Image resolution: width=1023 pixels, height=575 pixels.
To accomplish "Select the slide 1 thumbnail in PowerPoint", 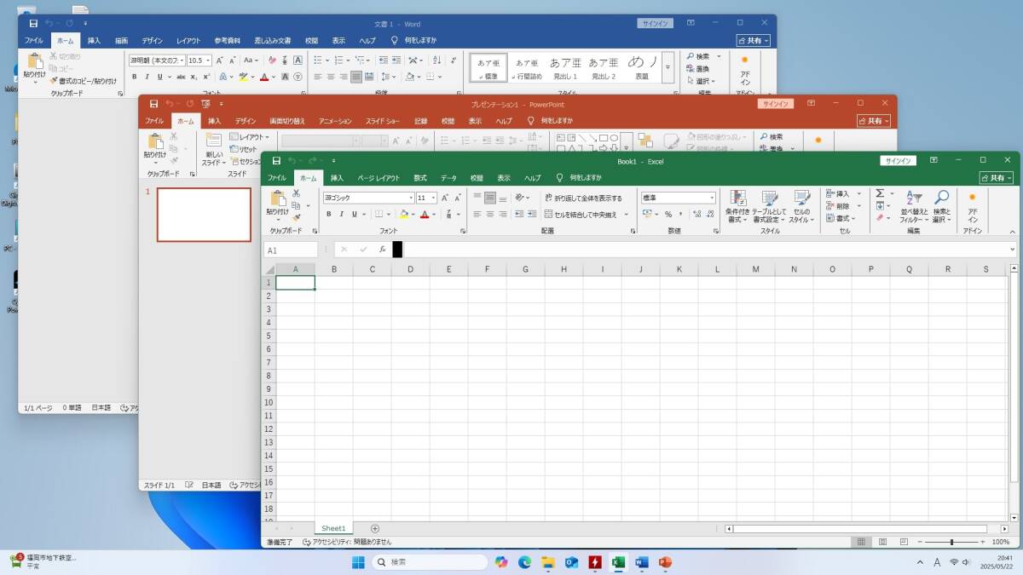I will pyautogui.click(x=204, y=215).
